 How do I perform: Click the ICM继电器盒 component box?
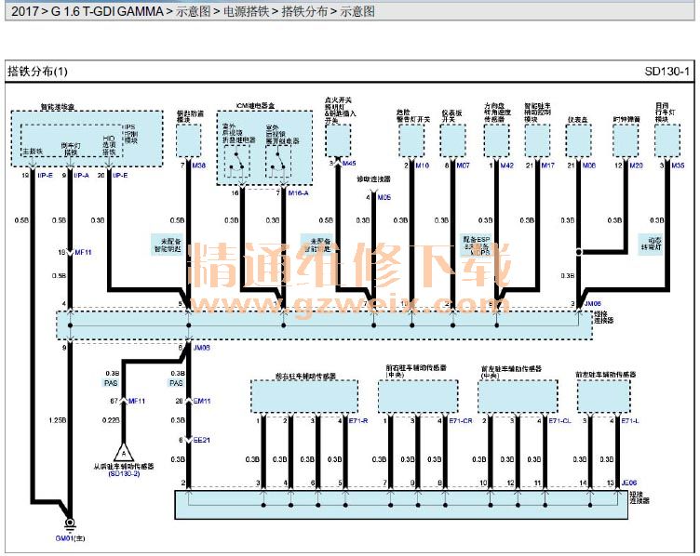[264, 148]
